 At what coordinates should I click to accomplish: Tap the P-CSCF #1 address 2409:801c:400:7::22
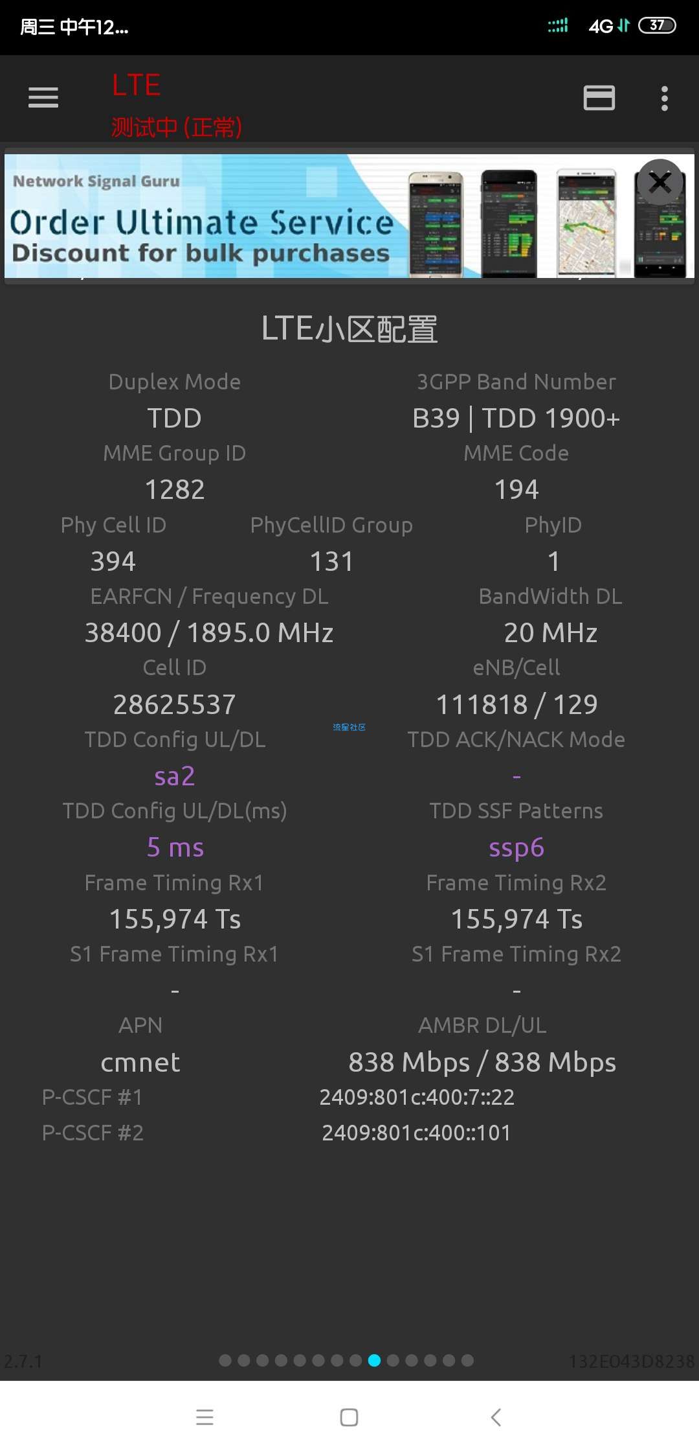click(417, 1097)
